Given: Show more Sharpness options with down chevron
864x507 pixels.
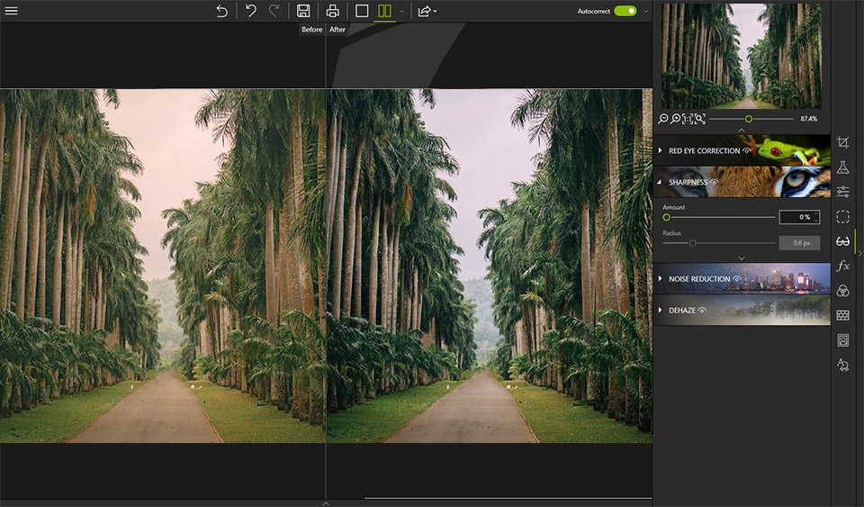Looking at the screenshot, I should [x=741, y=258].
